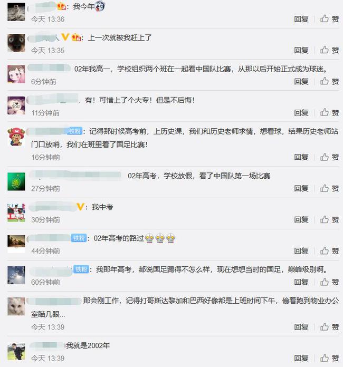The image size is (343, 367).
Task: Click the orange V verified badge beside '我中考'
Action: point(80,207)
